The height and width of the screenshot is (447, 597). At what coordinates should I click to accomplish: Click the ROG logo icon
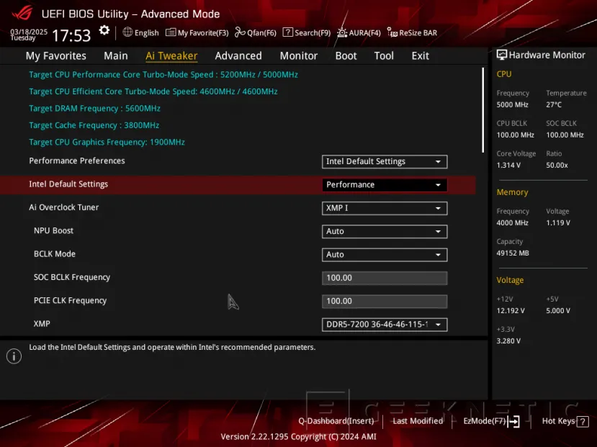pos(22,13)
